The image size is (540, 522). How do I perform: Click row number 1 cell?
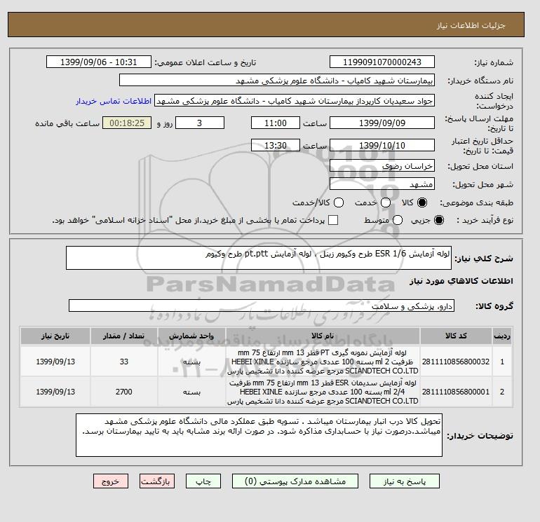point(501,362)
